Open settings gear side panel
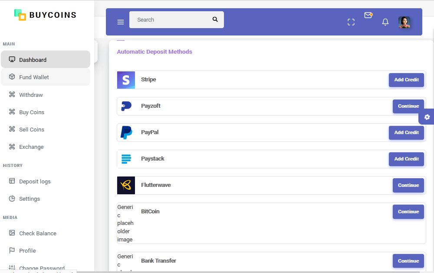 (427, 117)
